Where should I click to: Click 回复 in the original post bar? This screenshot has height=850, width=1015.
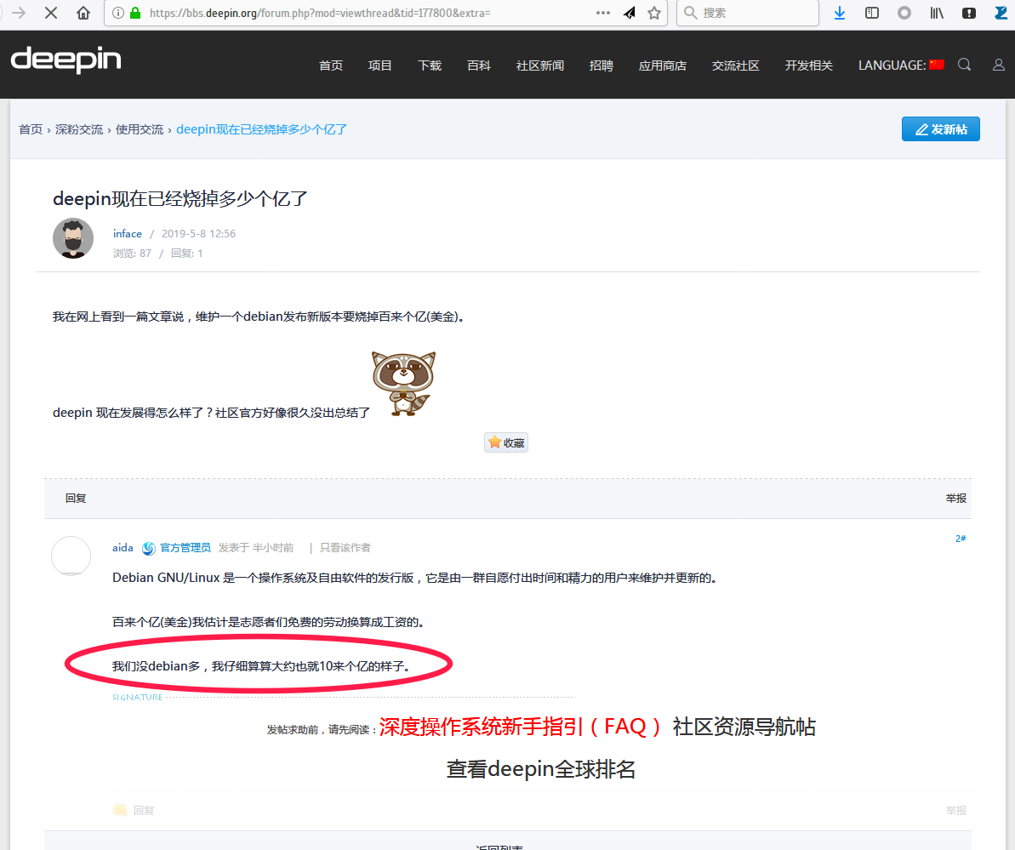point(76,498)
